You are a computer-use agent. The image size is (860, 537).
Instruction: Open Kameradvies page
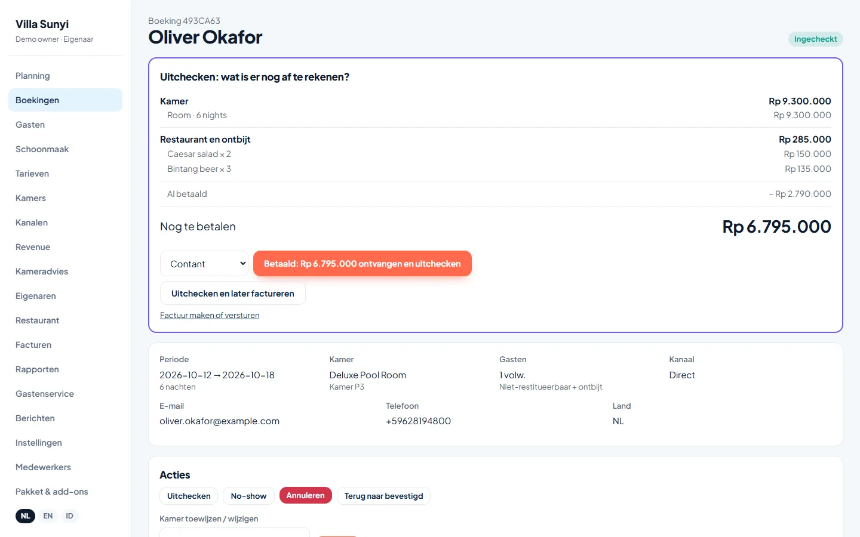(x=65, y=271)
